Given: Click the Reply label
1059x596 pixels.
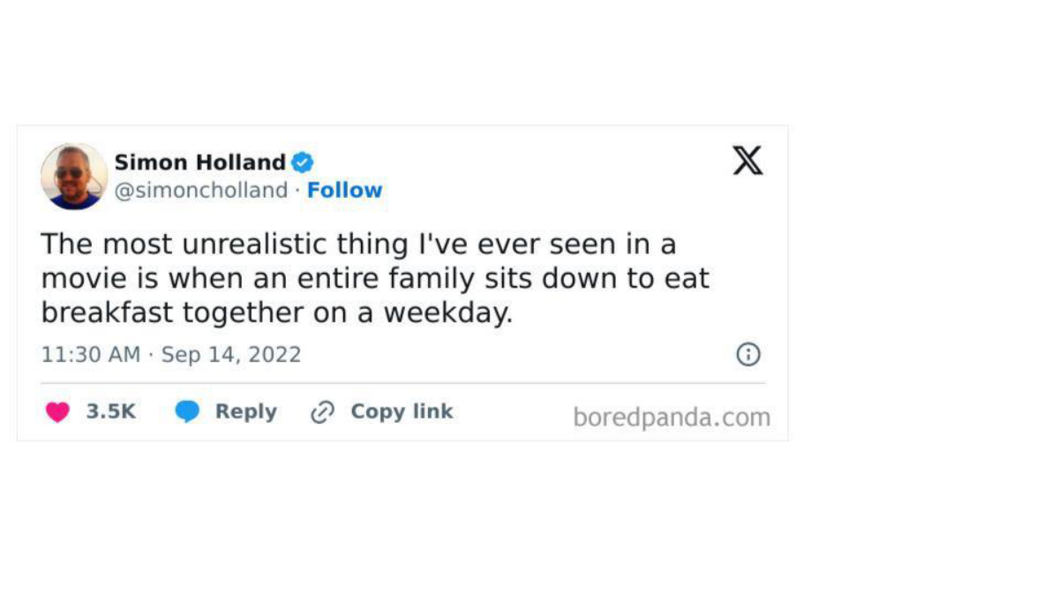Looking at the screenshot, I should click(x=245, y=411).
